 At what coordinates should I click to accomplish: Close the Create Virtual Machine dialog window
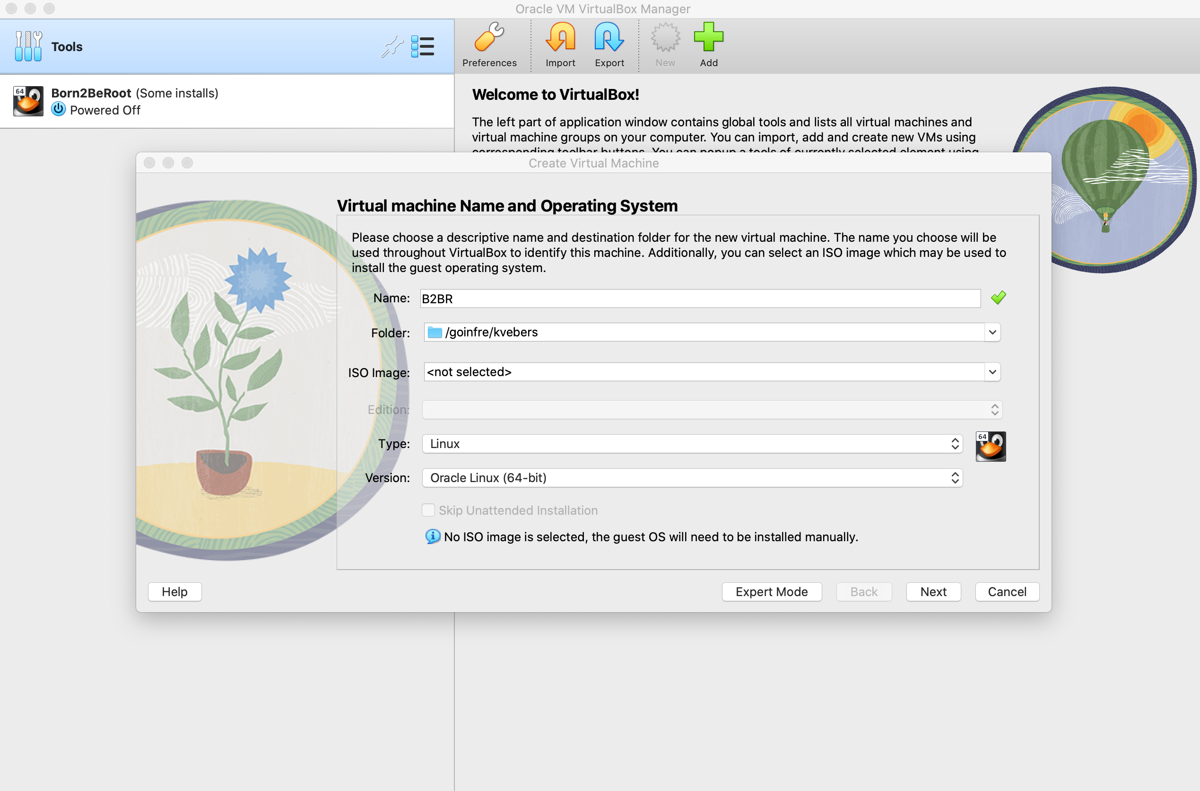pos(149,163)
